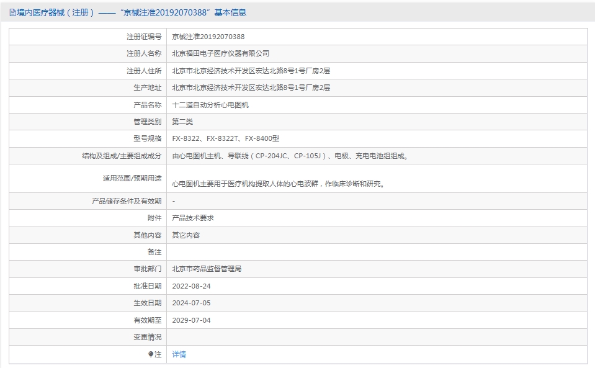Click the document icon in the header
Screen dimensions: 595x368
pyautogui.click(x=12, y=13)
